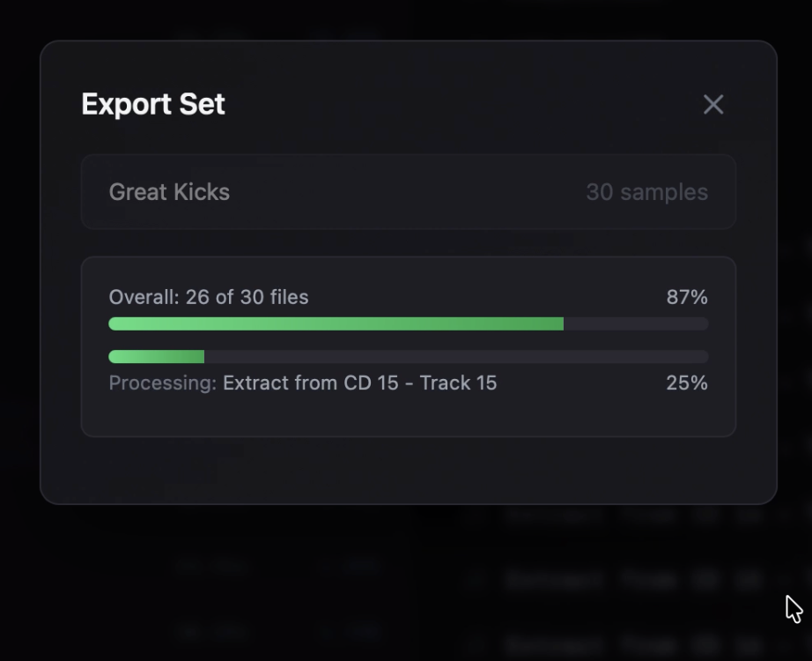The width and height of the screenshot is (812, 661).
Task: Click the blank header area right of Export Set title
Action: [x=458, y=104]
